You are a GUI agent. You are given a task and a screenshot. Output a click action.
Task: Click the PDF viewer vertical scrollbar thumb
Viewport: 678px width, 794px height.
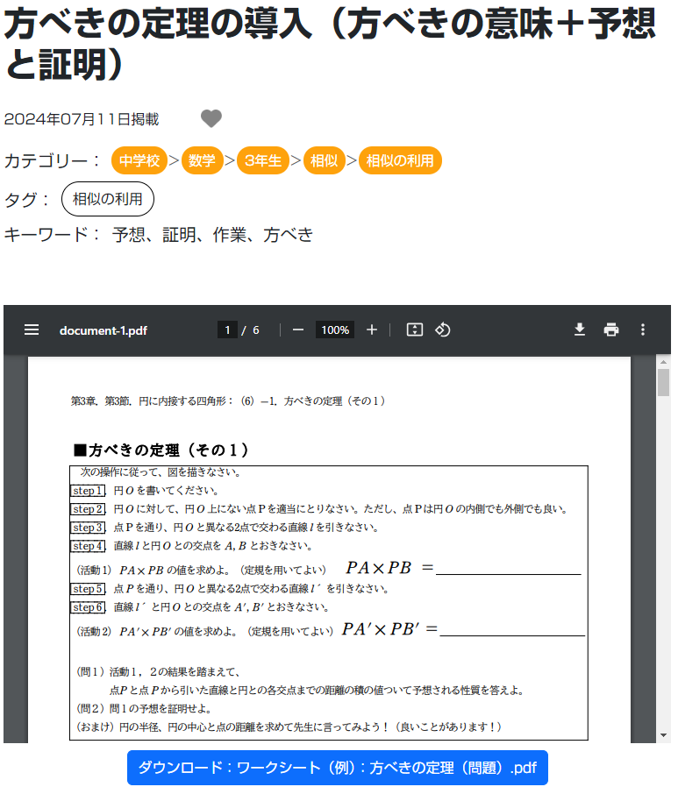pyautogui.click(x=664, y=383)
